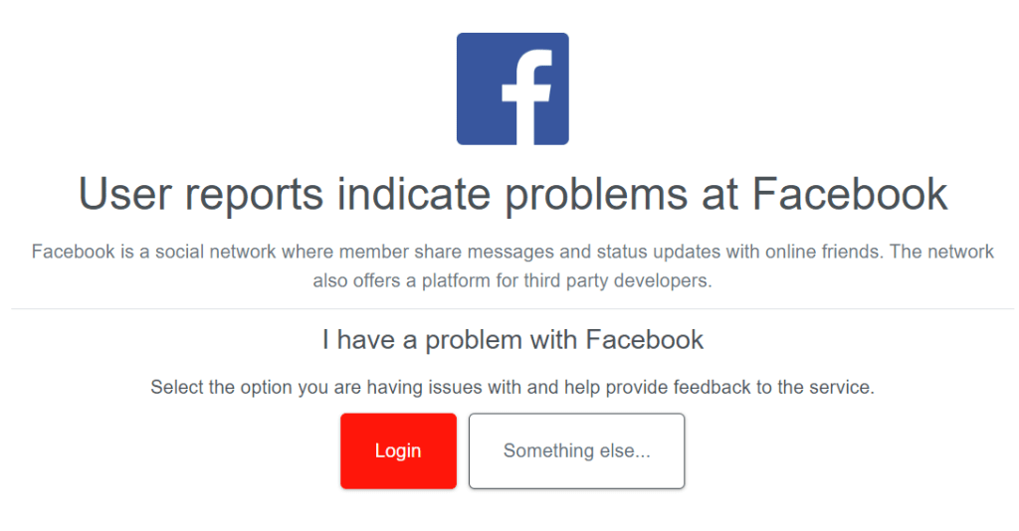Click "Facebook" at the start of the description
Viewport: 1019px width, 531px height.
[74, 252]
